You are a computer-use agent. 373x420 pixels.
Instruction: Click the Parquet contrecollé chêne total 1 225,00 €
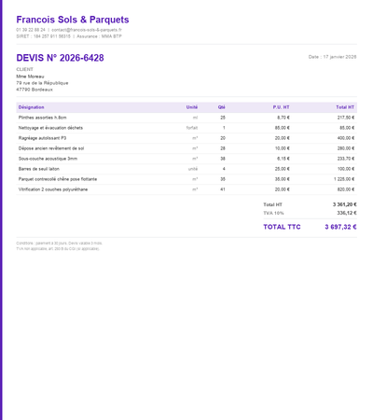pyautogui.click(x=344, y=179)
